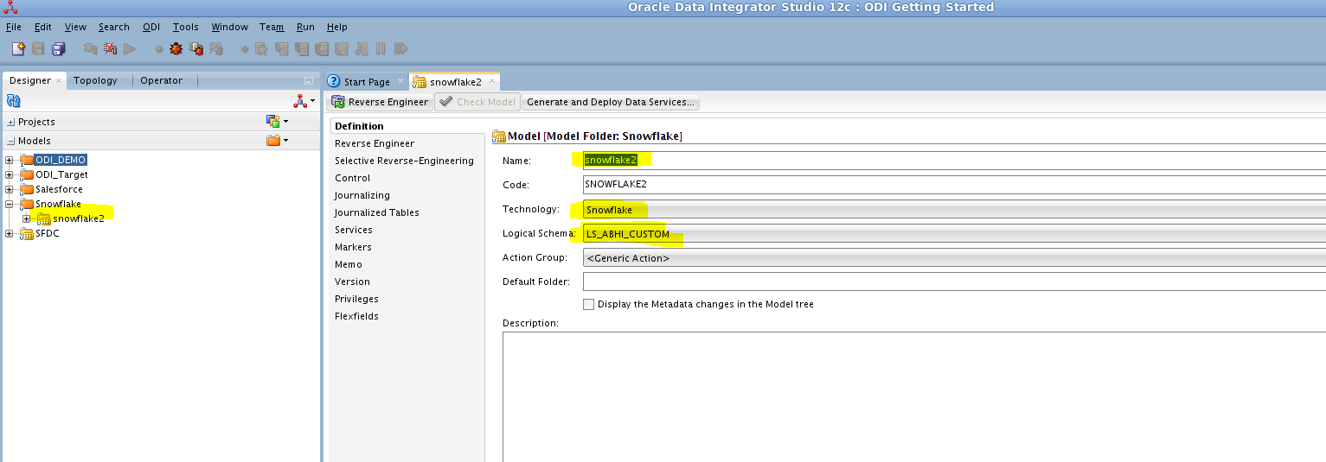Viewport: 1326px width, 462px height.
Task: Open the Logical Schema dropdown
Action: (x=954, y=234)
